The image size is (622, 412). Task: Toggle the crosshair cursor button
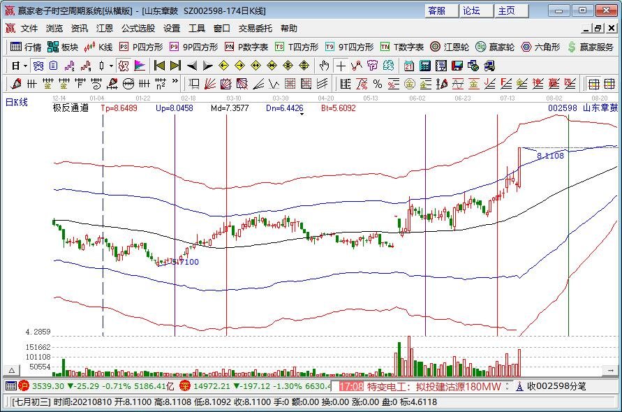340,66
